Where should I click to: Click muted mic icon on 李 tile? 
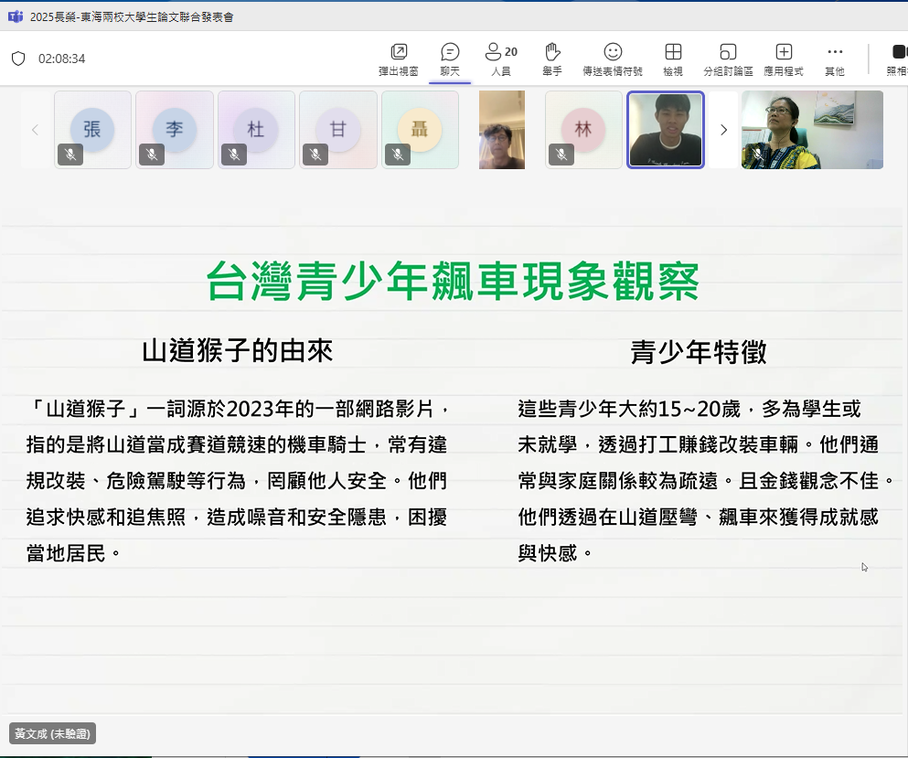(x=152, y=155)
